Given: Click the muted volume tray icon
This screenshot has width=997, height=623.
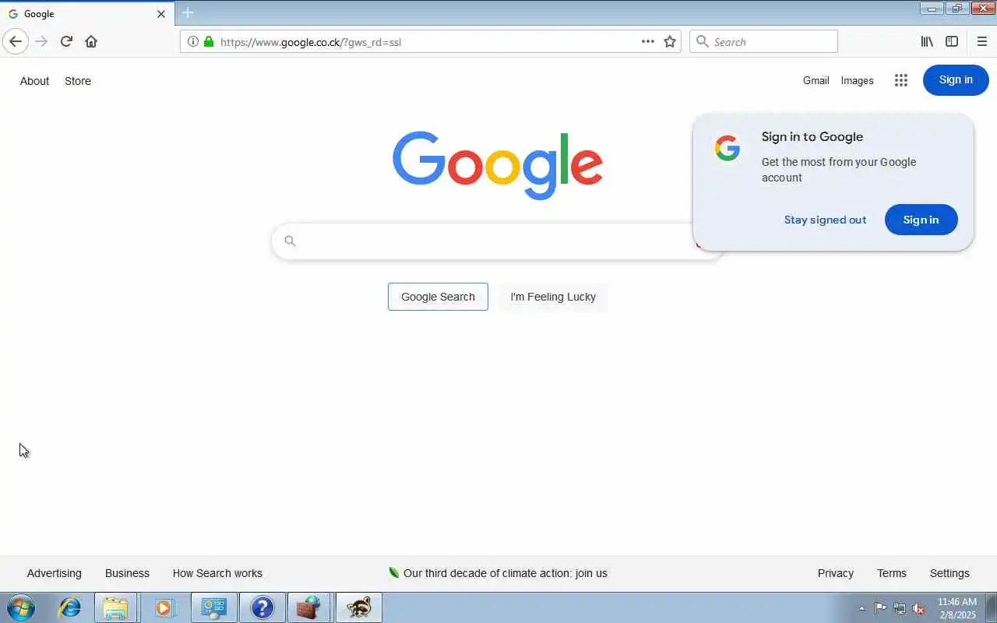Looking at the screenshot, I should 919,608.
